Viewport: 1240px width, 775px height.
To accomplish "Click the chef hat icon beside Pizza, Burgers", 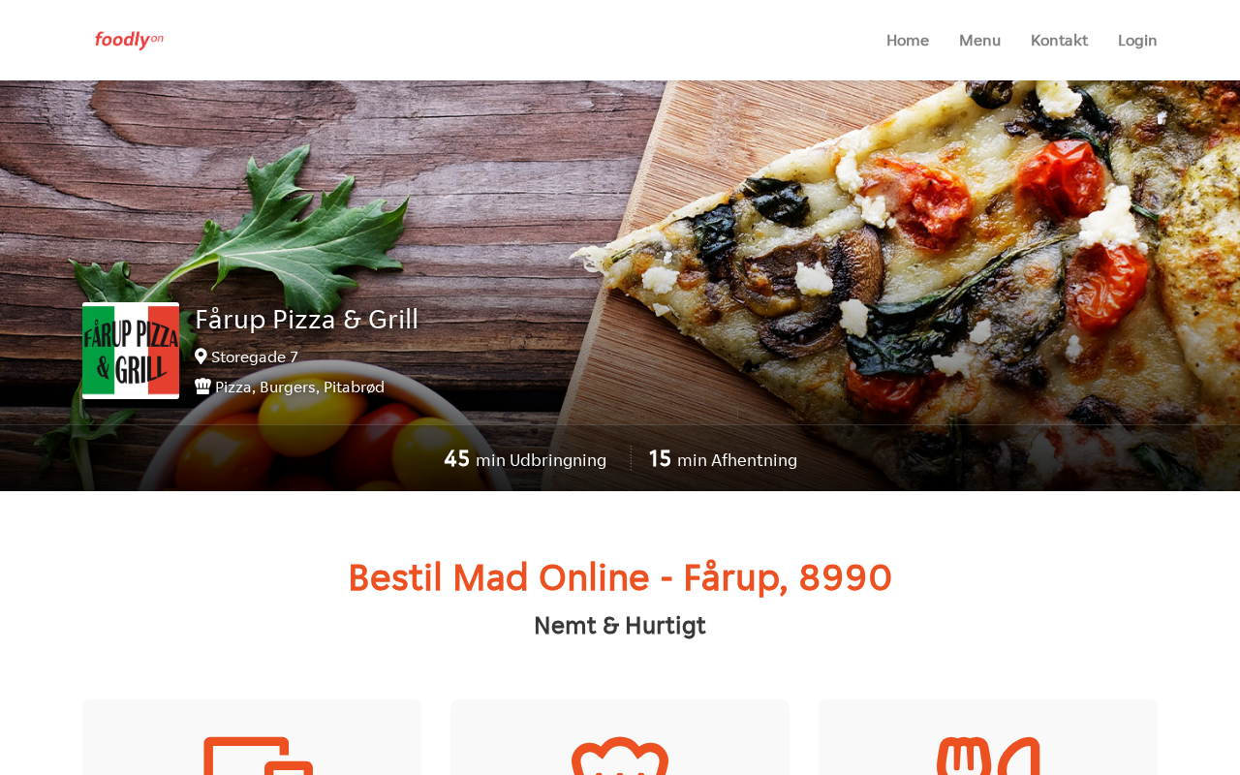I will 202,387.
